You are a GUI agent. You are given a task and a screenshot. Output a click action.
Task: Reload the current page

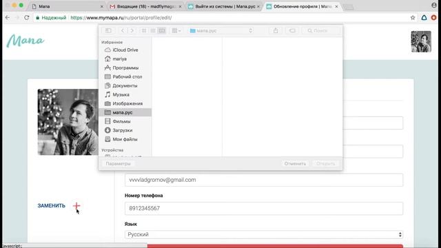tap(27, 17)
